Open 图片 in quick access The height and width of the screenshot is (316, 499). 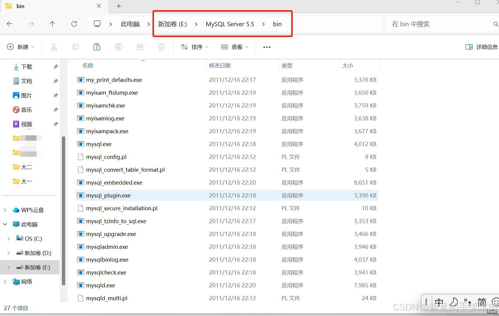point(23,95)
